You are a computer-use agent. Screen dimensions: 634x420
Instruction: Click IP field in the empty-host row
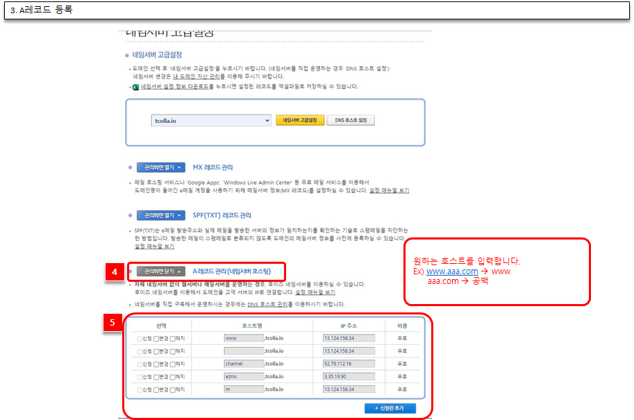(349, 351)
